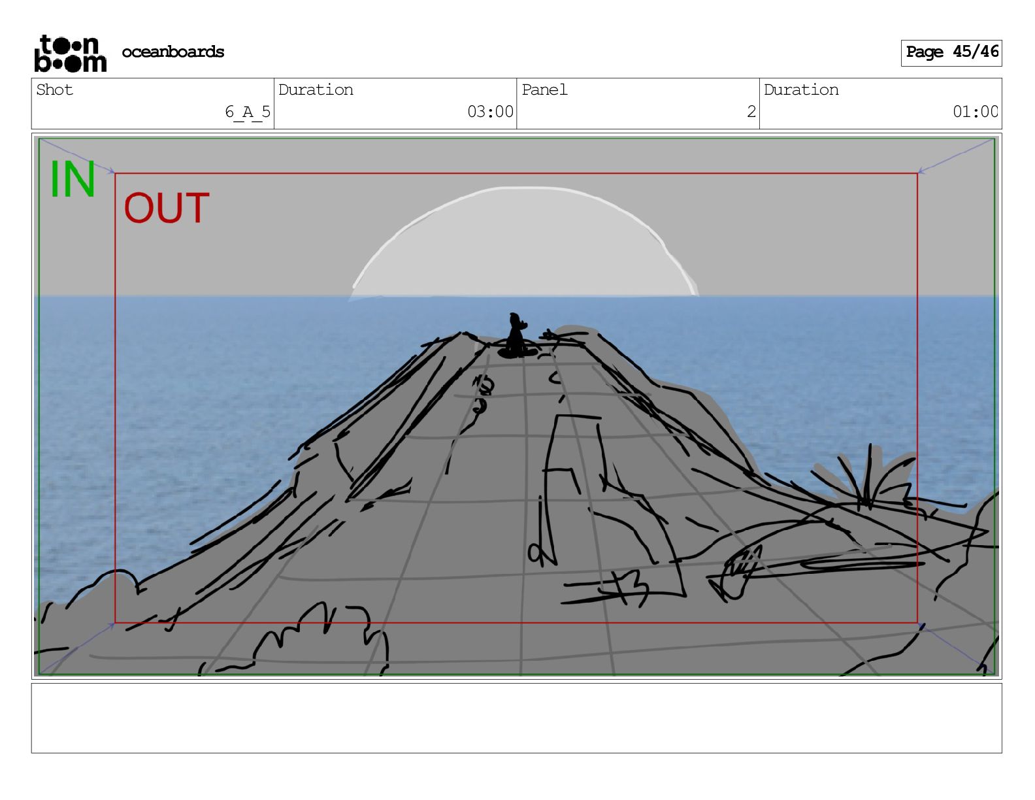Click the green 'IN' camera label
The image size is (1035, 800).
tap(73, 180)
